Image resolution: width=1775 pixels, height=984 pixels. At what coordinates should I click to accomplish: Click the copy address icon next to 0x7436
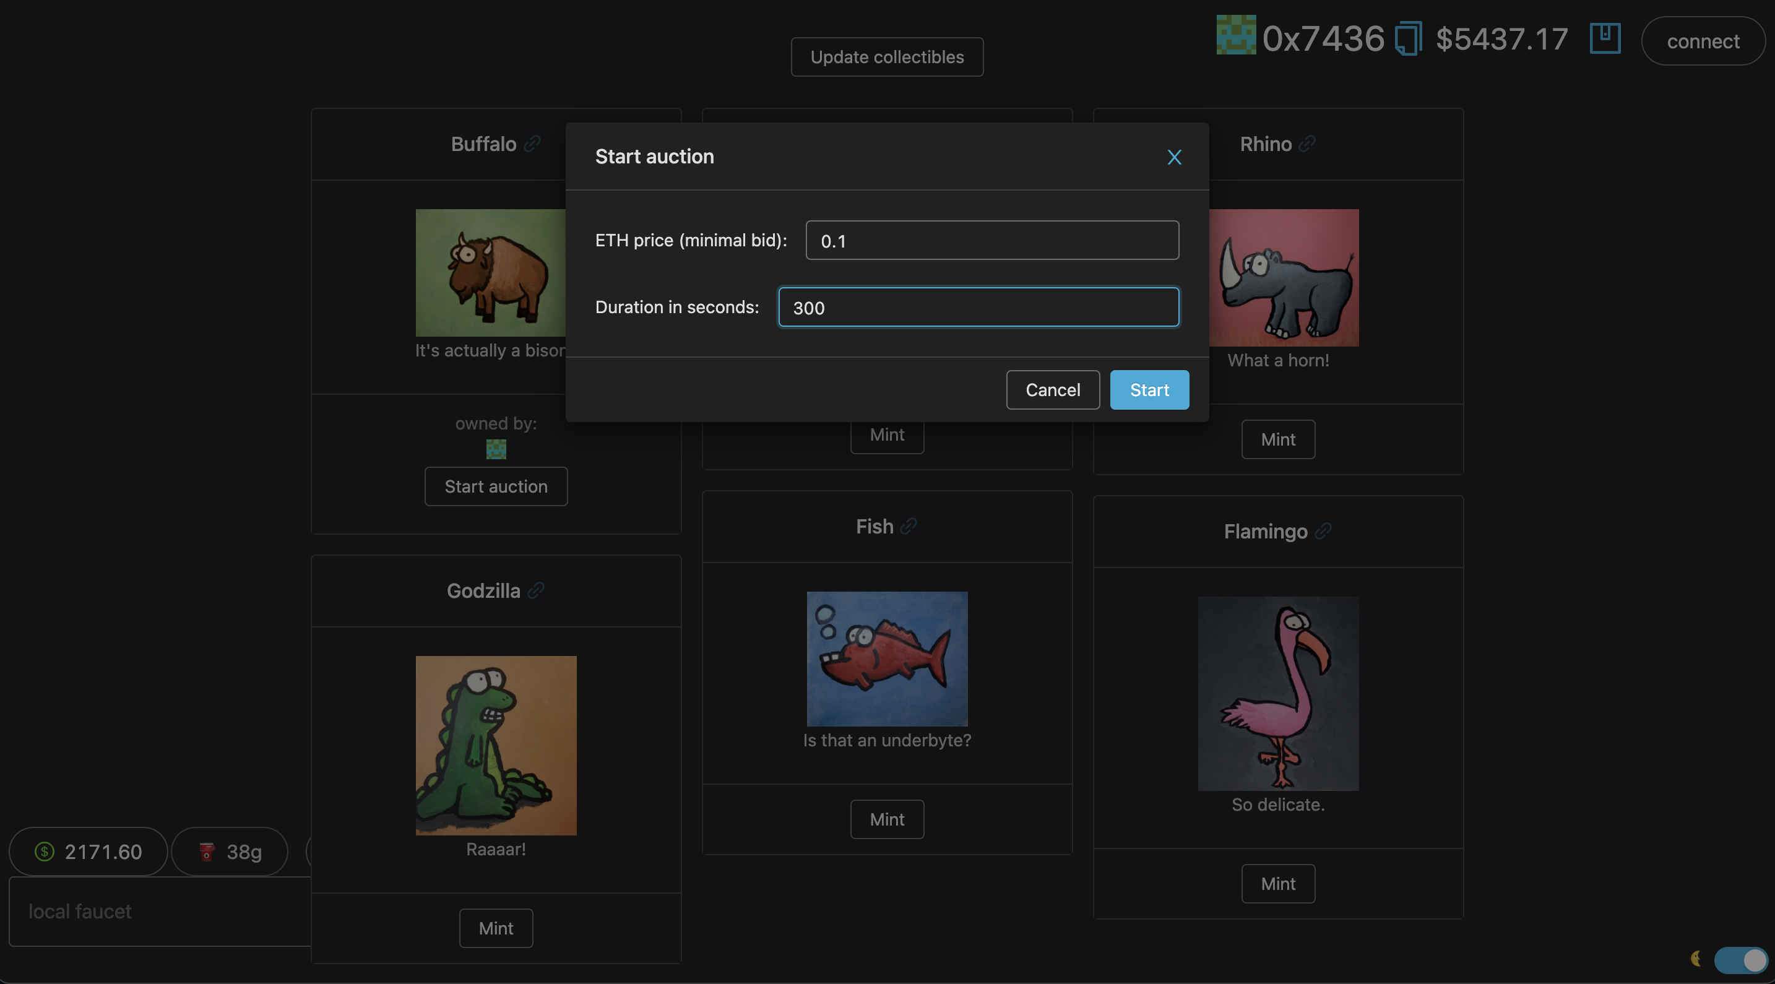1408,38
